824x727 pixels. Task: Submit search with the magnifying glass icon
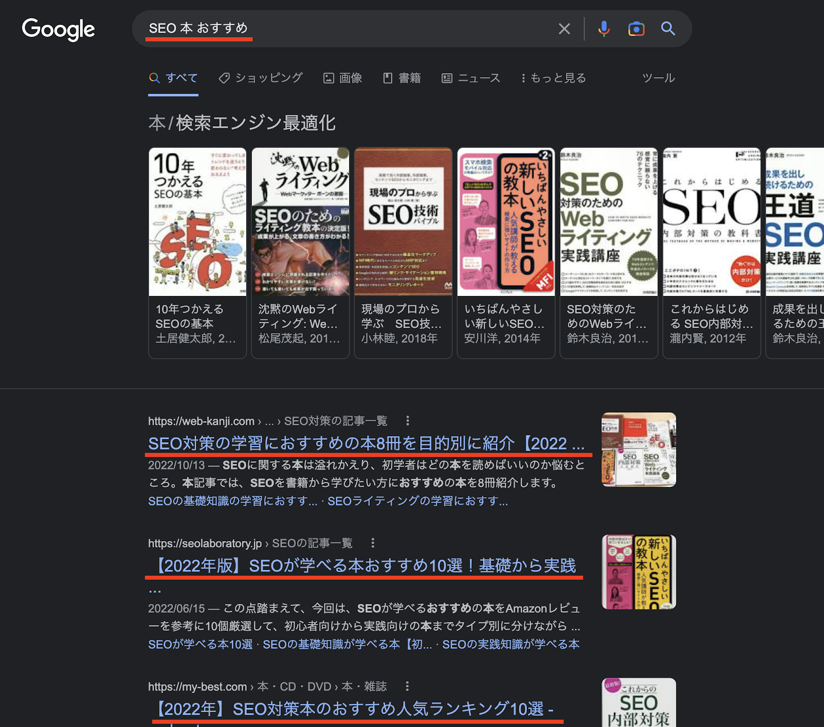tap(668, 28)
